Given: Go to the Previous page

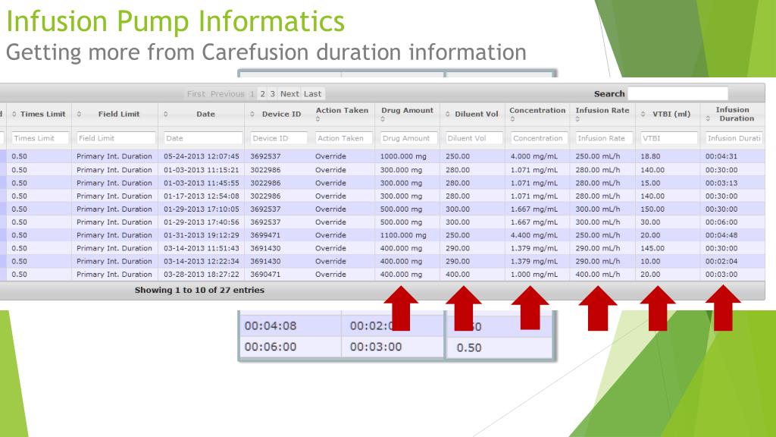Looking at the screenshot, I should pos(227,93).
